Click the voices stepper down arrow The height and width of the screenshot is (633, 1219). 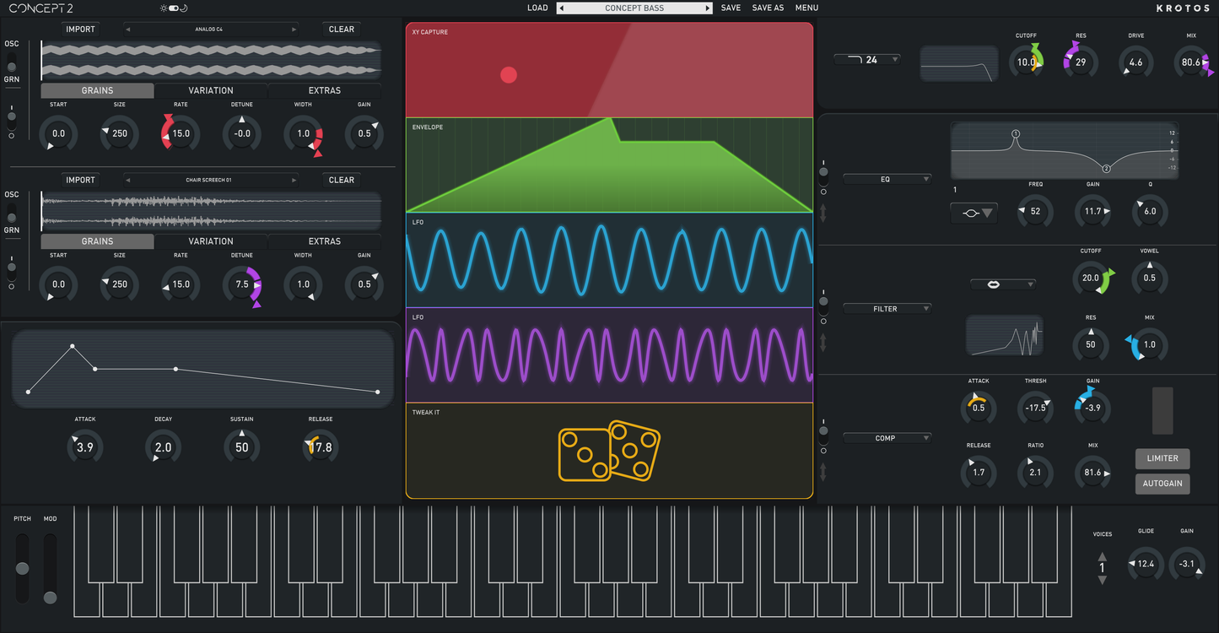coord(1102,580)
